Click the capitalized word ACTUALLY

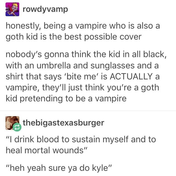131,77
